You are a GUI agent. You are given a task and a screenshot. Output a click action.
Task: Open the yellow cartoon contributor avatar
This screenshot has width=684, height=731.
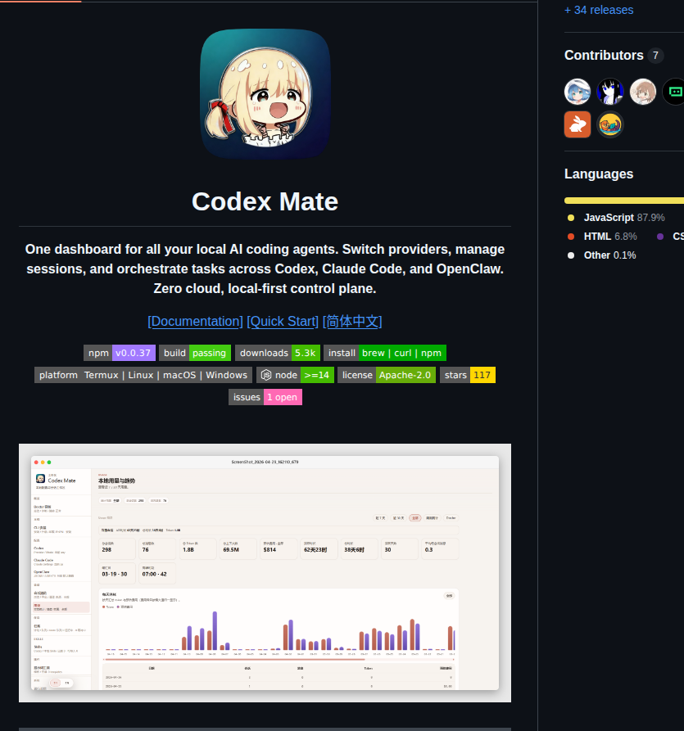point(609,124)
